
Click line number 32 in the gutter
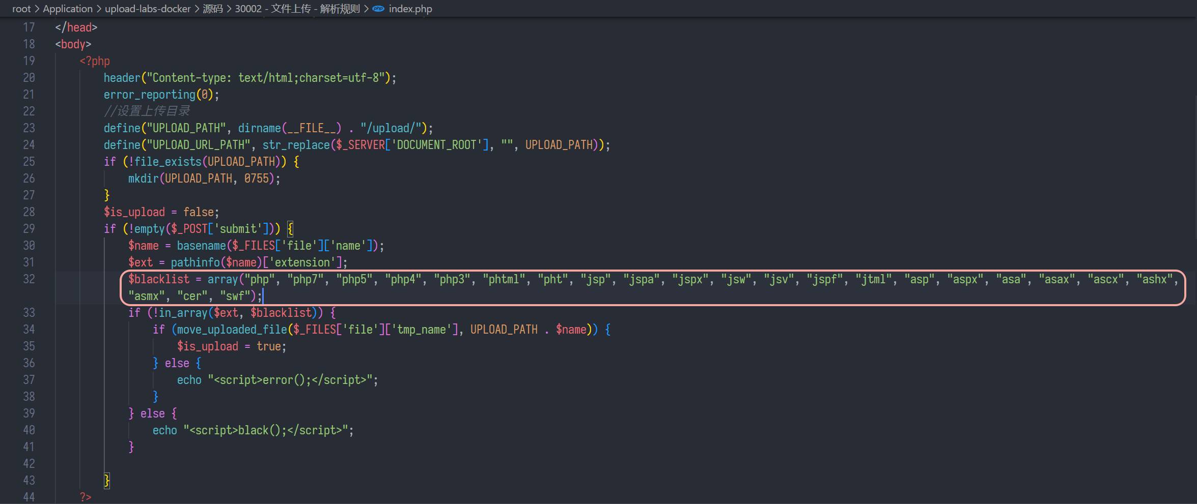tap(29, 279)
